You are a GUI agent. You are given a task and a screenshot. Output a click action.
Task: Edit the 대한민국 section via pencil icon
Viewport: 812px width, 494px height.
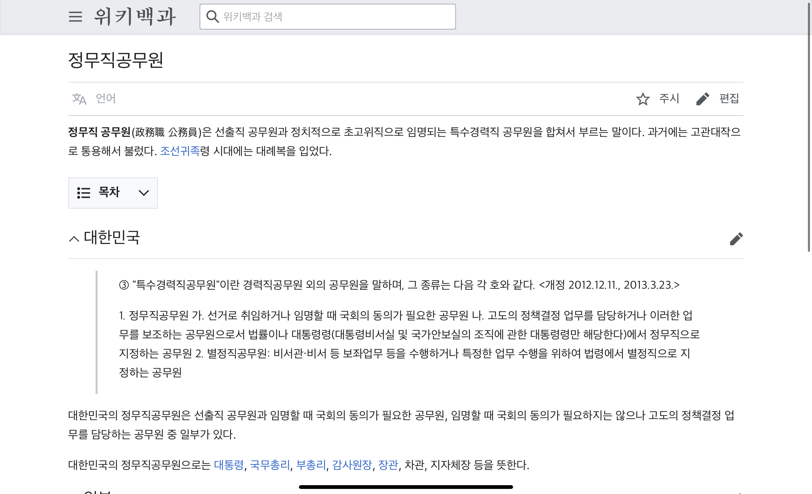pos(736,239)
